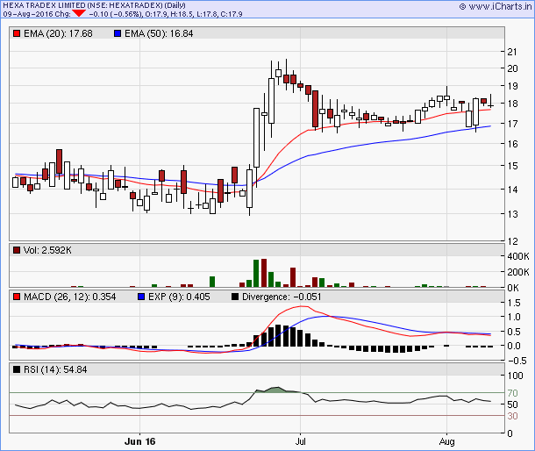Click the price axis value 13
The image size is (535, 451).
[x=512, y=214]
